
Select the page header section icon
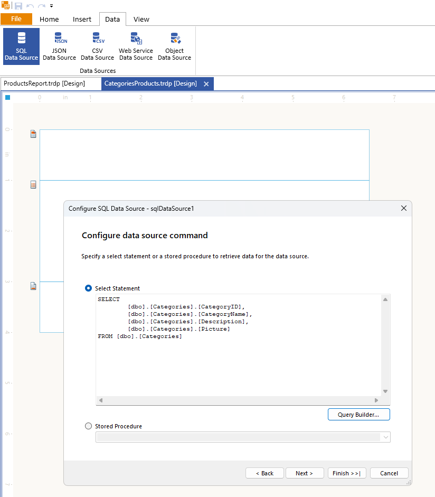(33, 134)
